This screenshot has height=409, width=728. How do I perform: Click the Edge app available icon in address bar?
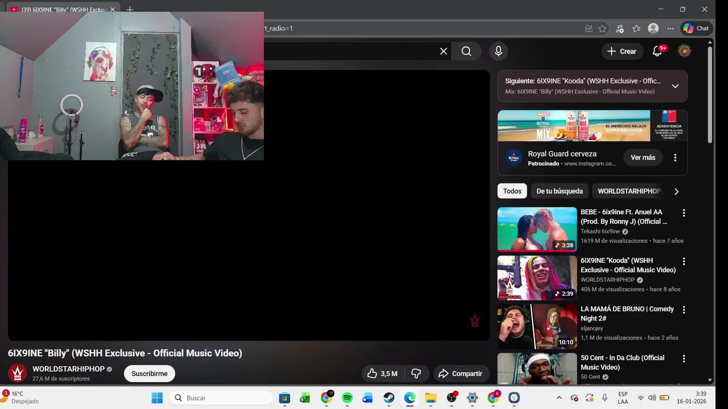(589, 28)
